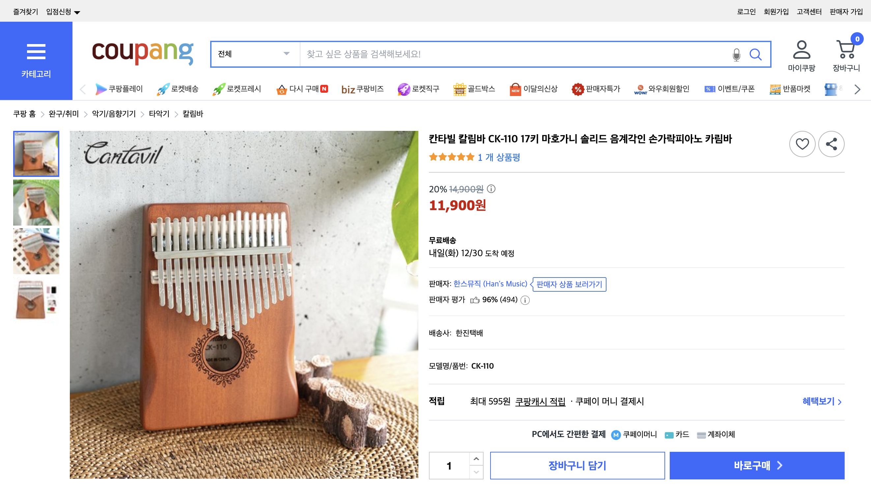Image resolution: width=871 pixels, height=486 pixels.
Task: Open the 판매자특가 seller deals icon
Action: [597, 89]
